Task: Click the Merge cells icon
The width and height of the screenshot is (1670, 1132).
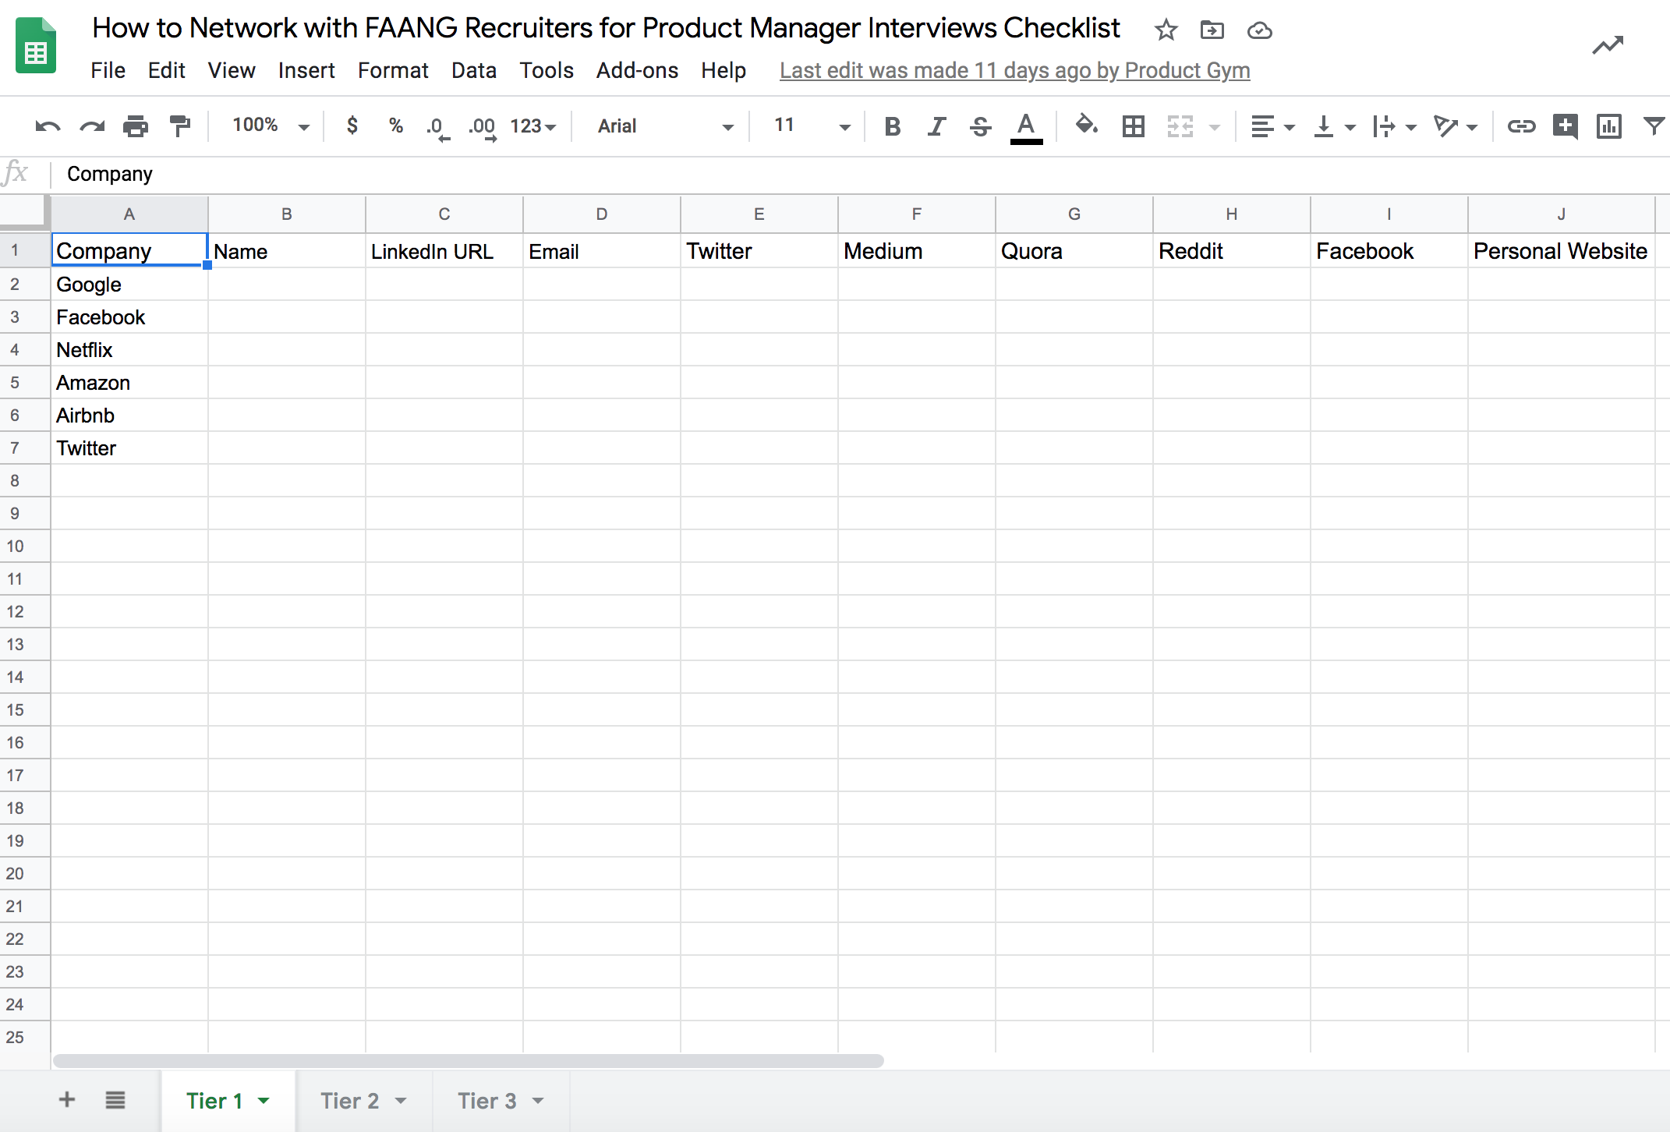Action: pos(1180,126)
